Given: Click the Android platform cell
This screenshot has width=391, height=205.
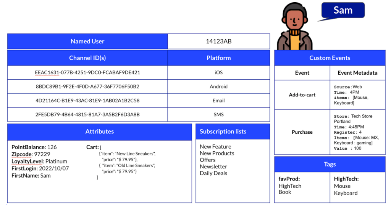Looking at the screenshot, I should coord(218,86).
